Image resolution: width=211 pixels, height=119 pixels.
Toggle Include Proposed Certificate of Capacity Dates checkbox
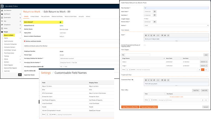pyautogui.click(x=145, y=45)
